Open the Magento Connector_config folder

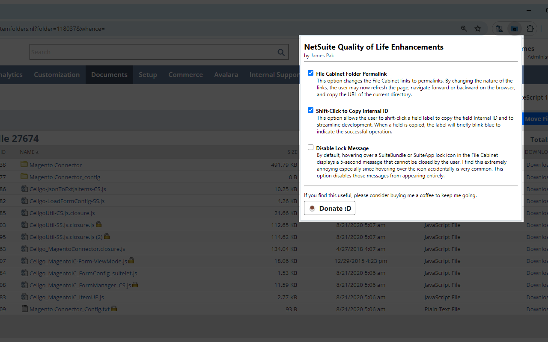[x=65, y=177]
